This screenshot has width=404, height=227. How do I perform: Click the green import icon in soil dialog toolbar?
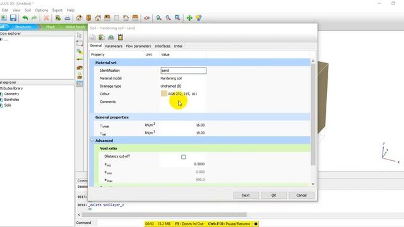[x=102, y=37]
